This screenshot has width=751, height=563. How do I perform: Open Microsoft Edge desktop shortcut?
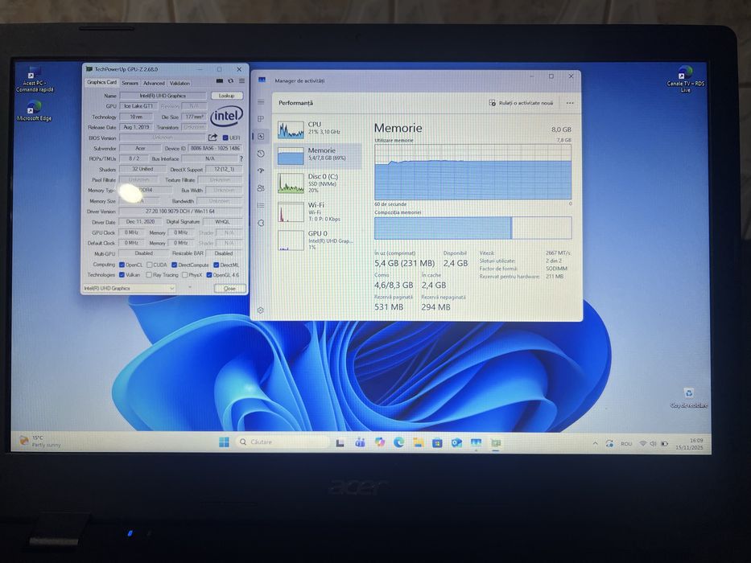click(x=34, y=111)
